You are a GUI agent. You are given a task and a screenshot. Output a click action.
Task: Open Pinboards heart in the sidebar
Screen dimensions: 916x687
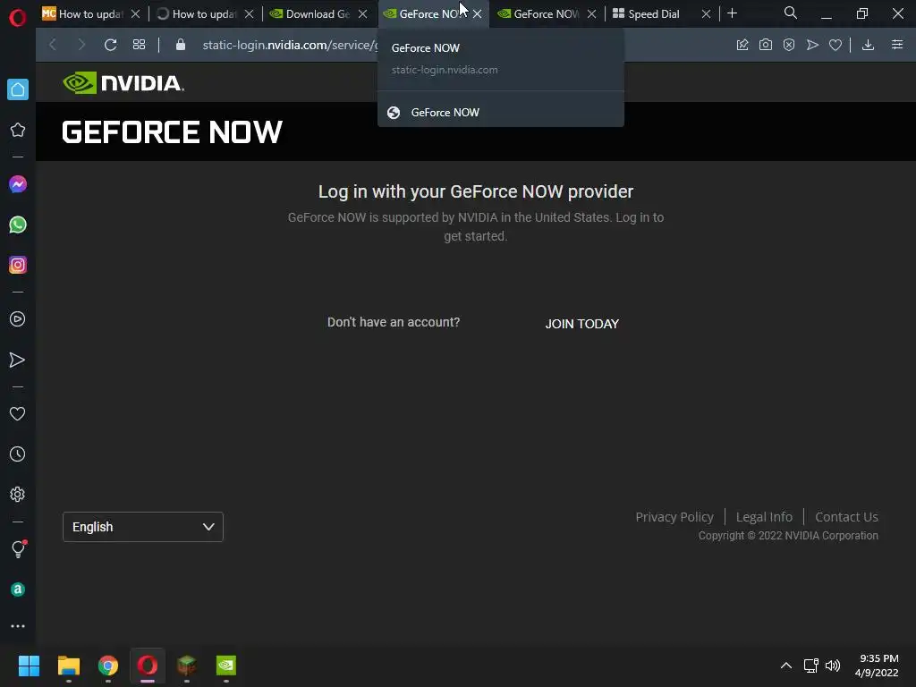pos(18,413)
